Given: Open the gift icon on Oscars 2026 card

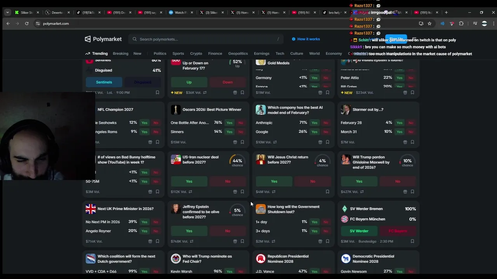Looking at the screenshot, I should (235, 142).
